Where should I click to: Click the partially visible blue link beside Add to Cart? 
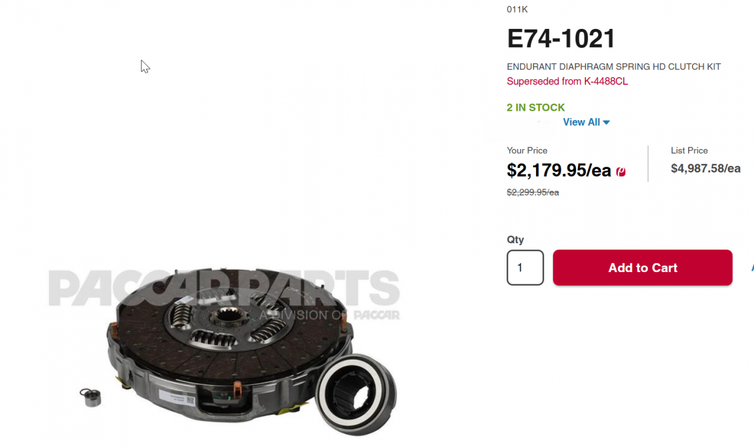coord(752,268)
